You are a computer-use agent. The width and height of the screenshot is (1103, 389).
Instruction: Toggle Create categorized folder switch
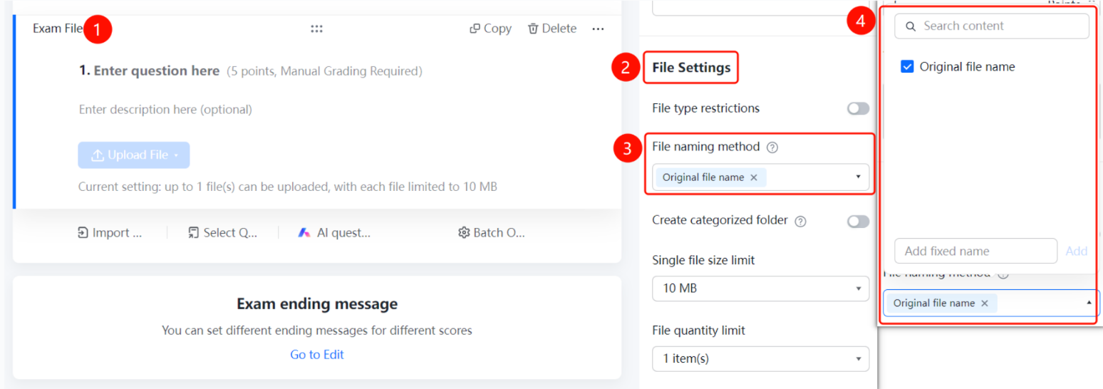coord(858,221)
